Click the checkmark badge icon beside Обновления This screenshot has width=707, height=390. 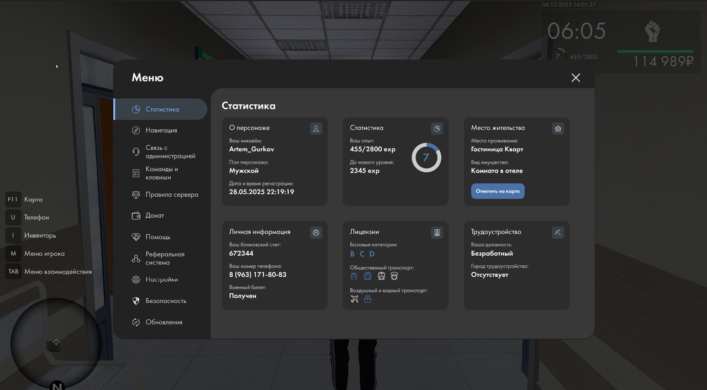pyautogui.click(x=136, y=322)
